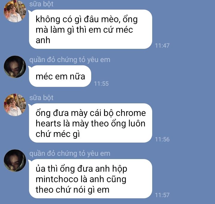Click the 11:55 timestamp
Image resolution: width=215 pixels, height=204 pixels.
coord(101,84)
